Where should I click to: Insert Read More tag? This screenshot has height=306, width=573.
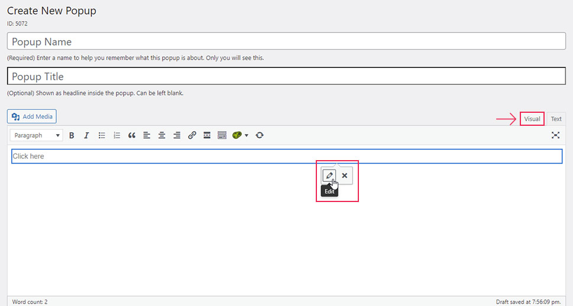click(207, 135)
